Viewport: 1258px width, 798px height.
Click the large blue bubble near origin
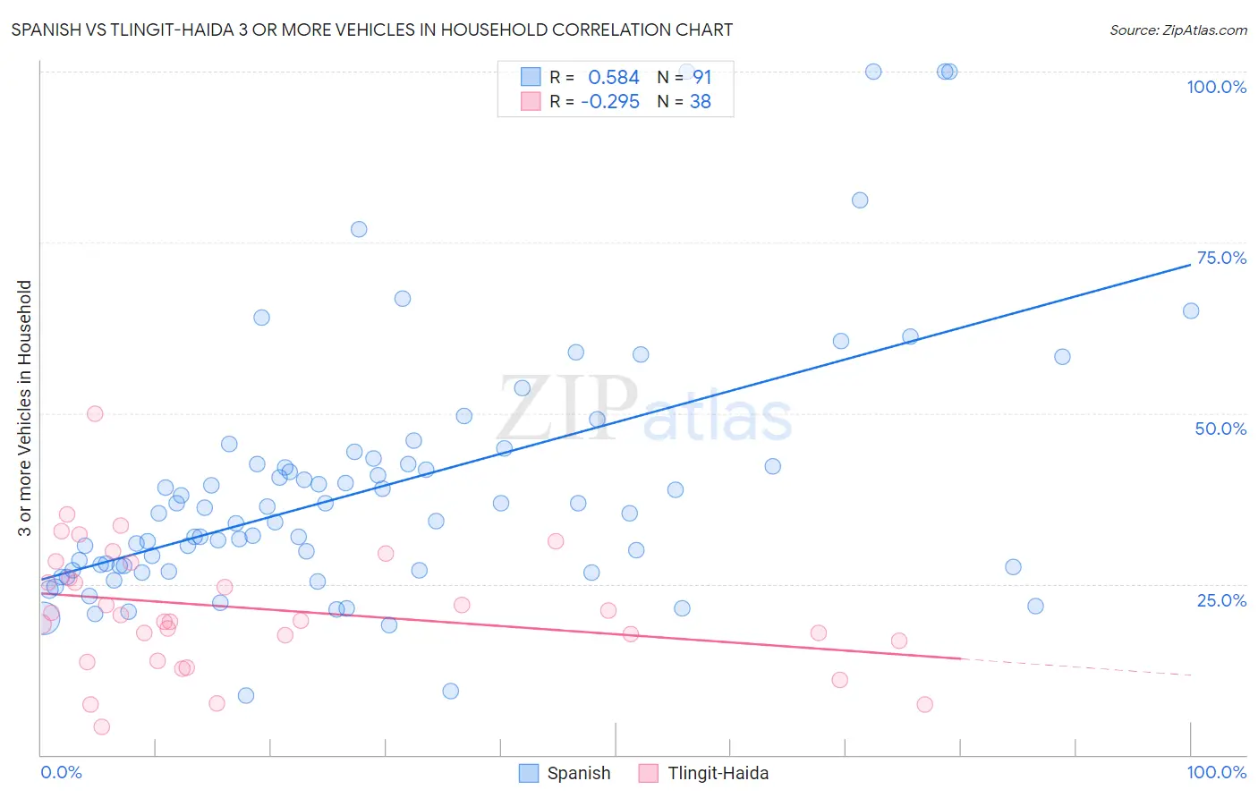point(43,618)
